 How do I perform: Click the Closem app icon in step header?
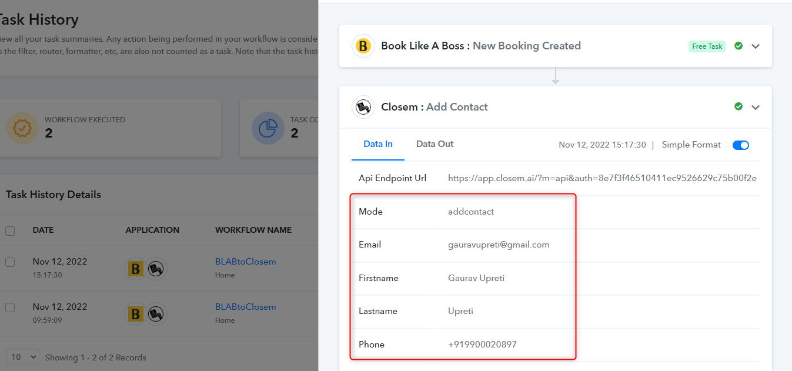[x=363, y=107]
